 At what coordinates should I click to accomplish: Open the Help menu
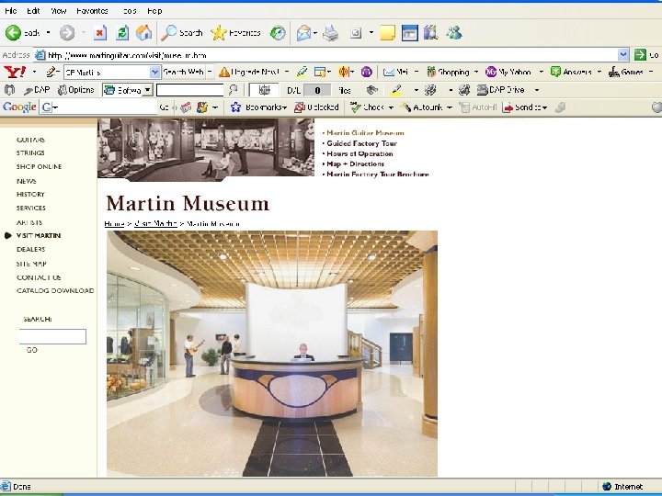(x=154, y=11)
